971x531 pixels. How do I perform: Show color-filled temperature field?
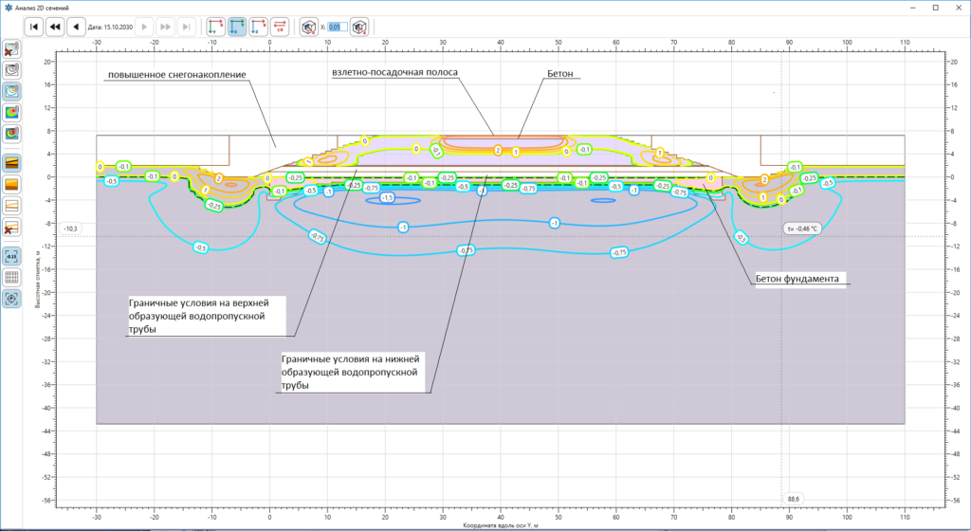(x=11, y=112)
